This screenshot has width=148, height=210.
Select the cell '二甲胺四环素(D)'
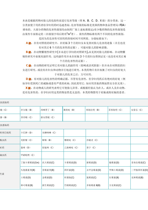140,170
